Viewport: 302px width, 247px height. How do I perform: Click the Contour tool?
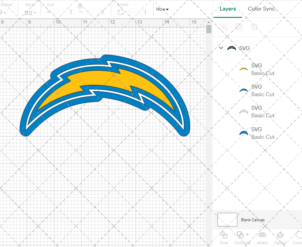tap(297, 238)
